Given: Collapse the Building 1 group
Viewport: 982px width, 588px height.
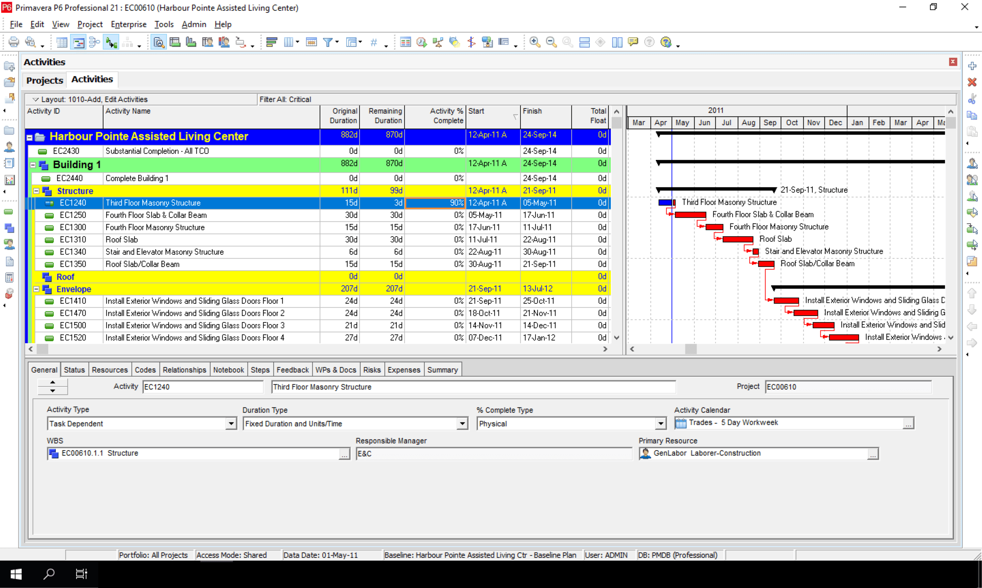Looking at the screenshot, I should (x=33, y=165).
